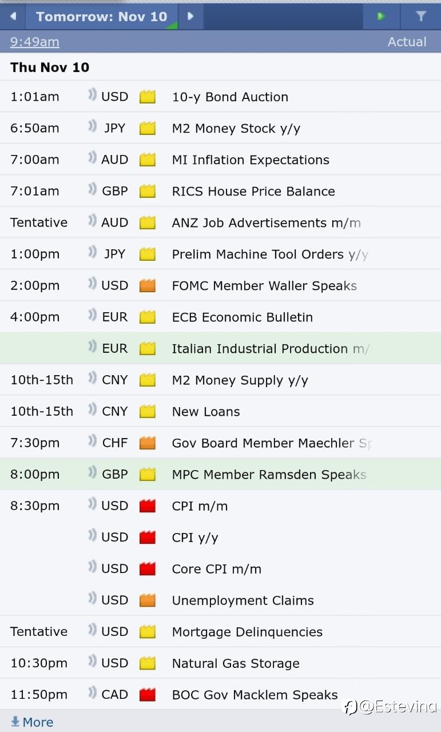Expand more events with More link
Viewport: 441px width, 732px height.
tap(32, 722)
